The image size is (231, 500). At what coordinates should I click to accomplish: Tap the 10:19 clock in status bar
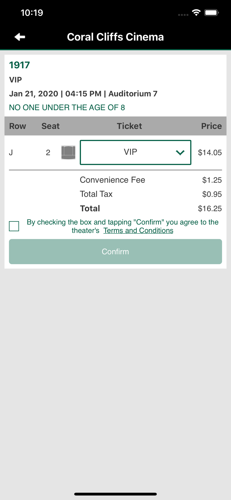tap(32, 13)
